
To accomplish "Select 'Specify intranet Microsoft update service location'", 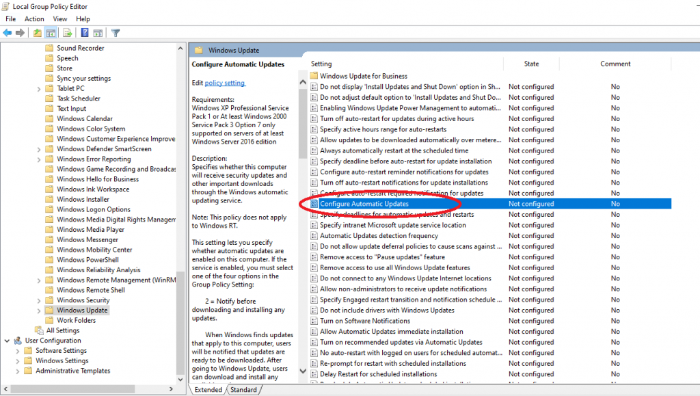I will (x=393, y=225).
